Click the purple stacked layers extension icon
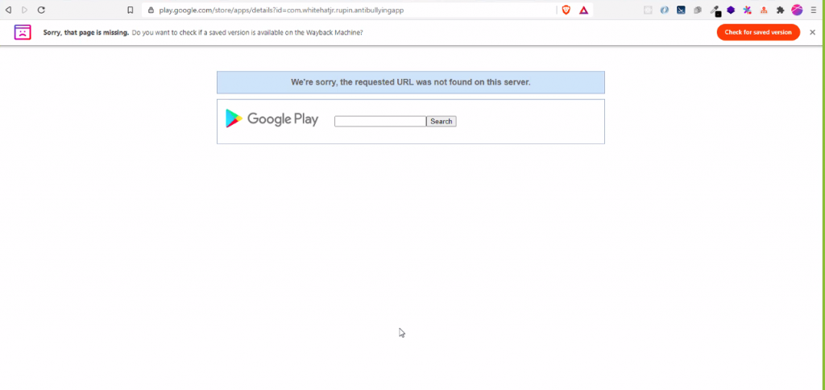The width and height of the screenshot is (825, 390). point(731,10)
